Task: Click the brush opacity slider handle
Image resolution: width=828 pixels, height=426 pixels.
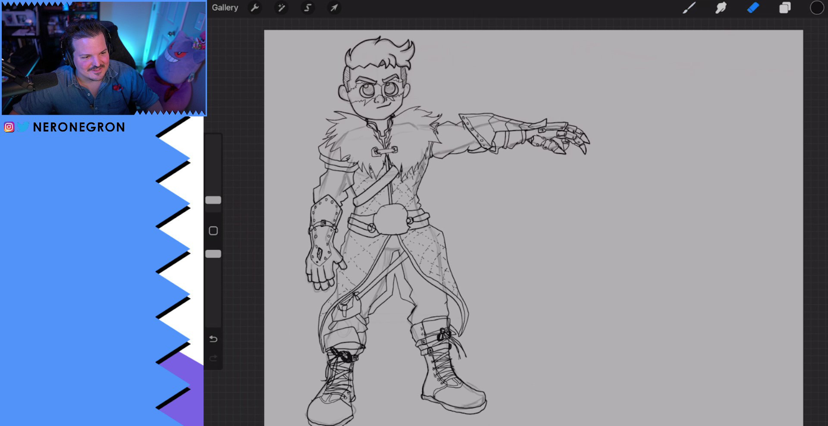Action: (x=213, y=254)
